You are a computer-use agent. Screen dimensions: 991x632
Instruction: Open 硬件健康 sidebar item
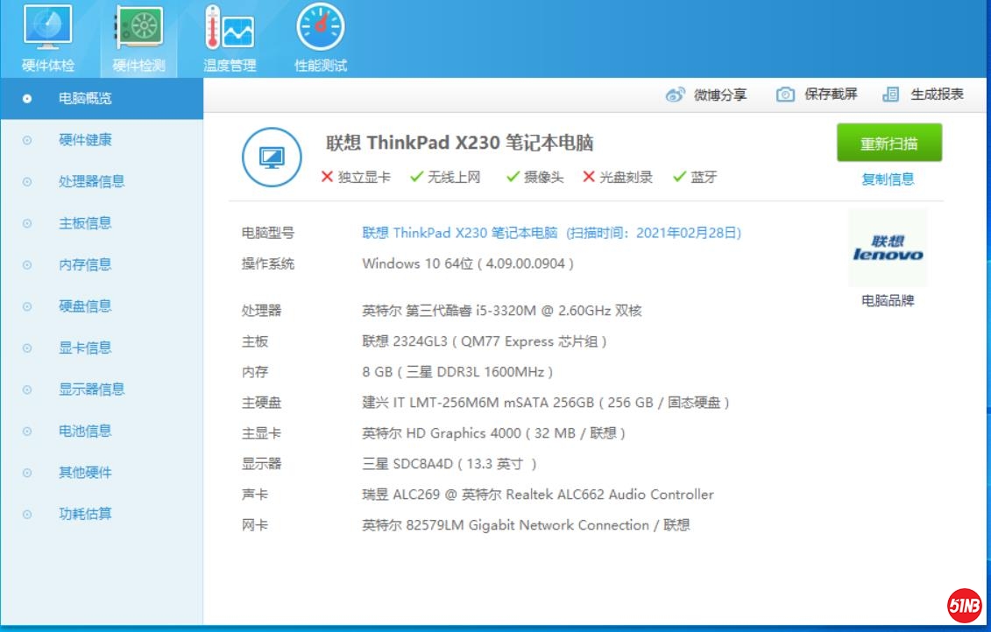point(85,140)
